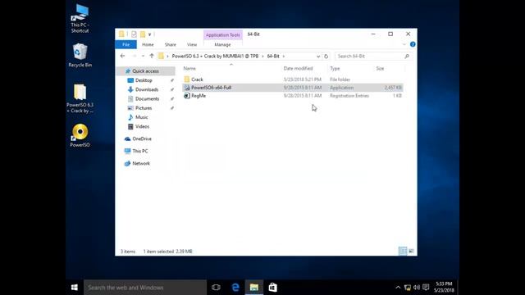Click the pin icon beside Downloads
The width and height of the screenshot is (525, 295).
[172, 89]
